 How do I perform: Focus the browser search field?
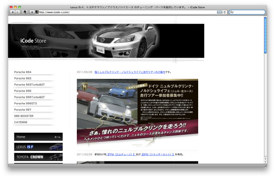[247, 12]
